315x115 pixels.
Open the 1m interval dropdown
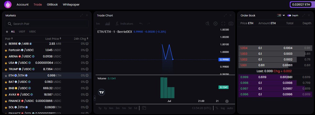[98, 24]
